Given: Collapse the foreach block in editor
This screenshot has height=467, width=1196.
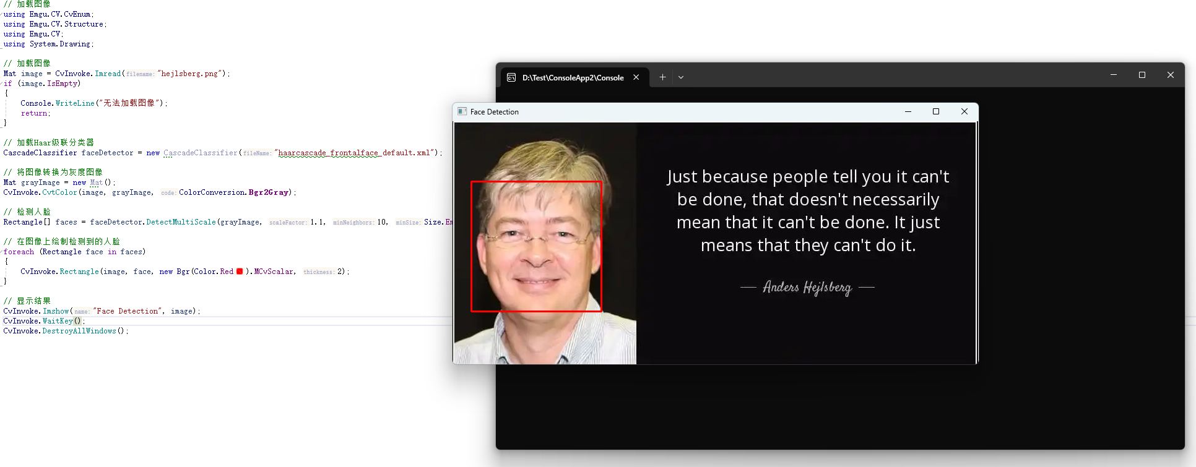Looking at the screenshot, I should (x=2, y=252).
